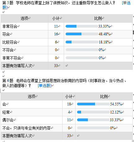The width and height of the screenshot is (134, 142).
Task: Click the 48.48% progress bar for 符合
Action: [x=82, y=34]
